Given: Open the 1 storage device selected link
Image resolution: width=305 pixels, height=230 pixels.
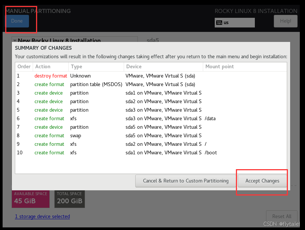Looking at the screenshot, I should point(42,216).
